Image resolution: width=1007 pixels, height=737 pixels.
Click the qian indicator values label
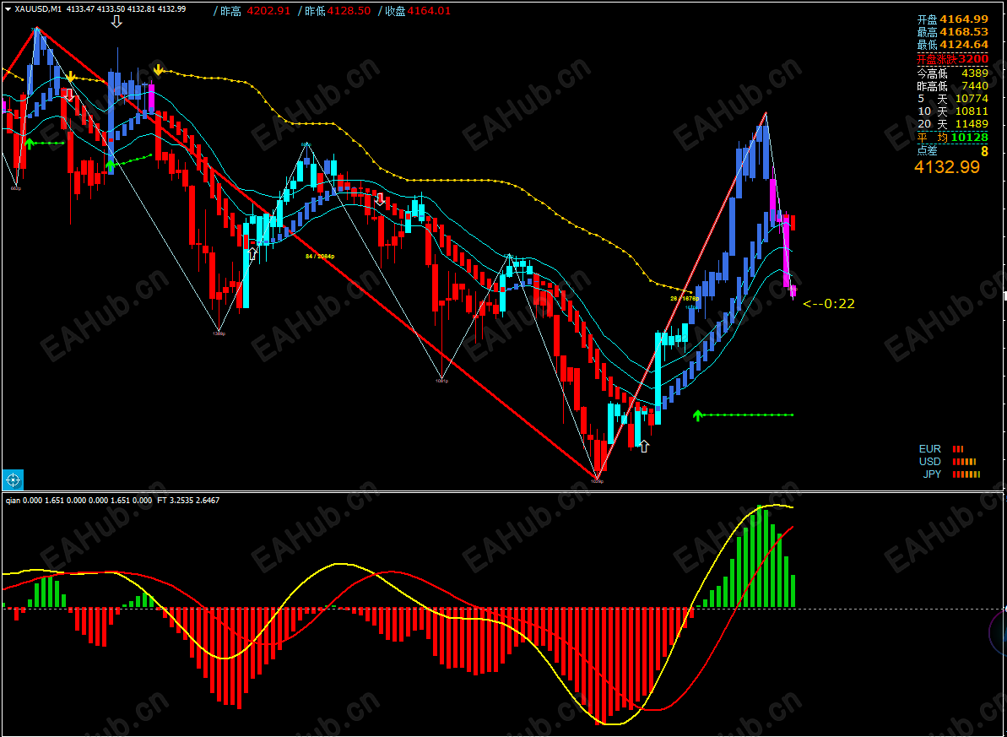tap(79, 499)
